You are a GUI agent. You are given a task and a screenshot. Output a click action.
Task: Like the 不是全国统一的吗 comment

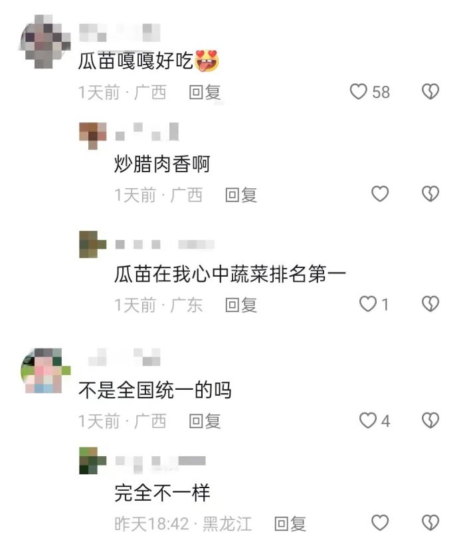tap(368, 420)
